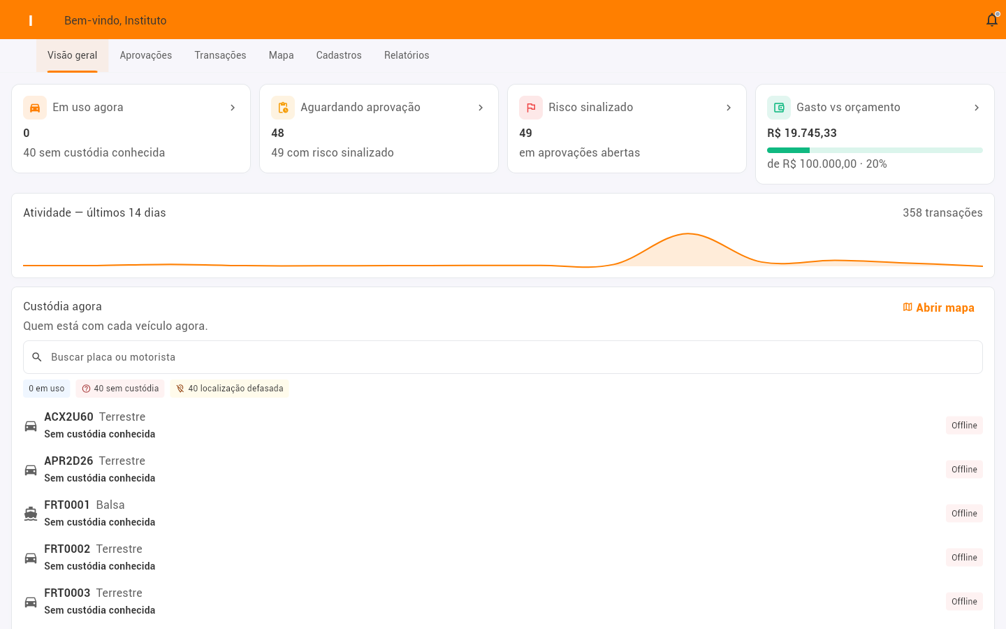Viewport: 1006px width, 629px height.
Task: Open the Cadastros tab
Action: tap(339, 55)
